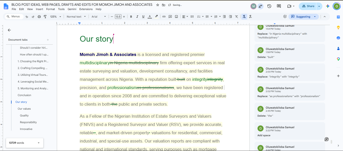Viewport: 343px width, 151px height.
Task: Click the move to folder icon
Action: pos(163,5)
